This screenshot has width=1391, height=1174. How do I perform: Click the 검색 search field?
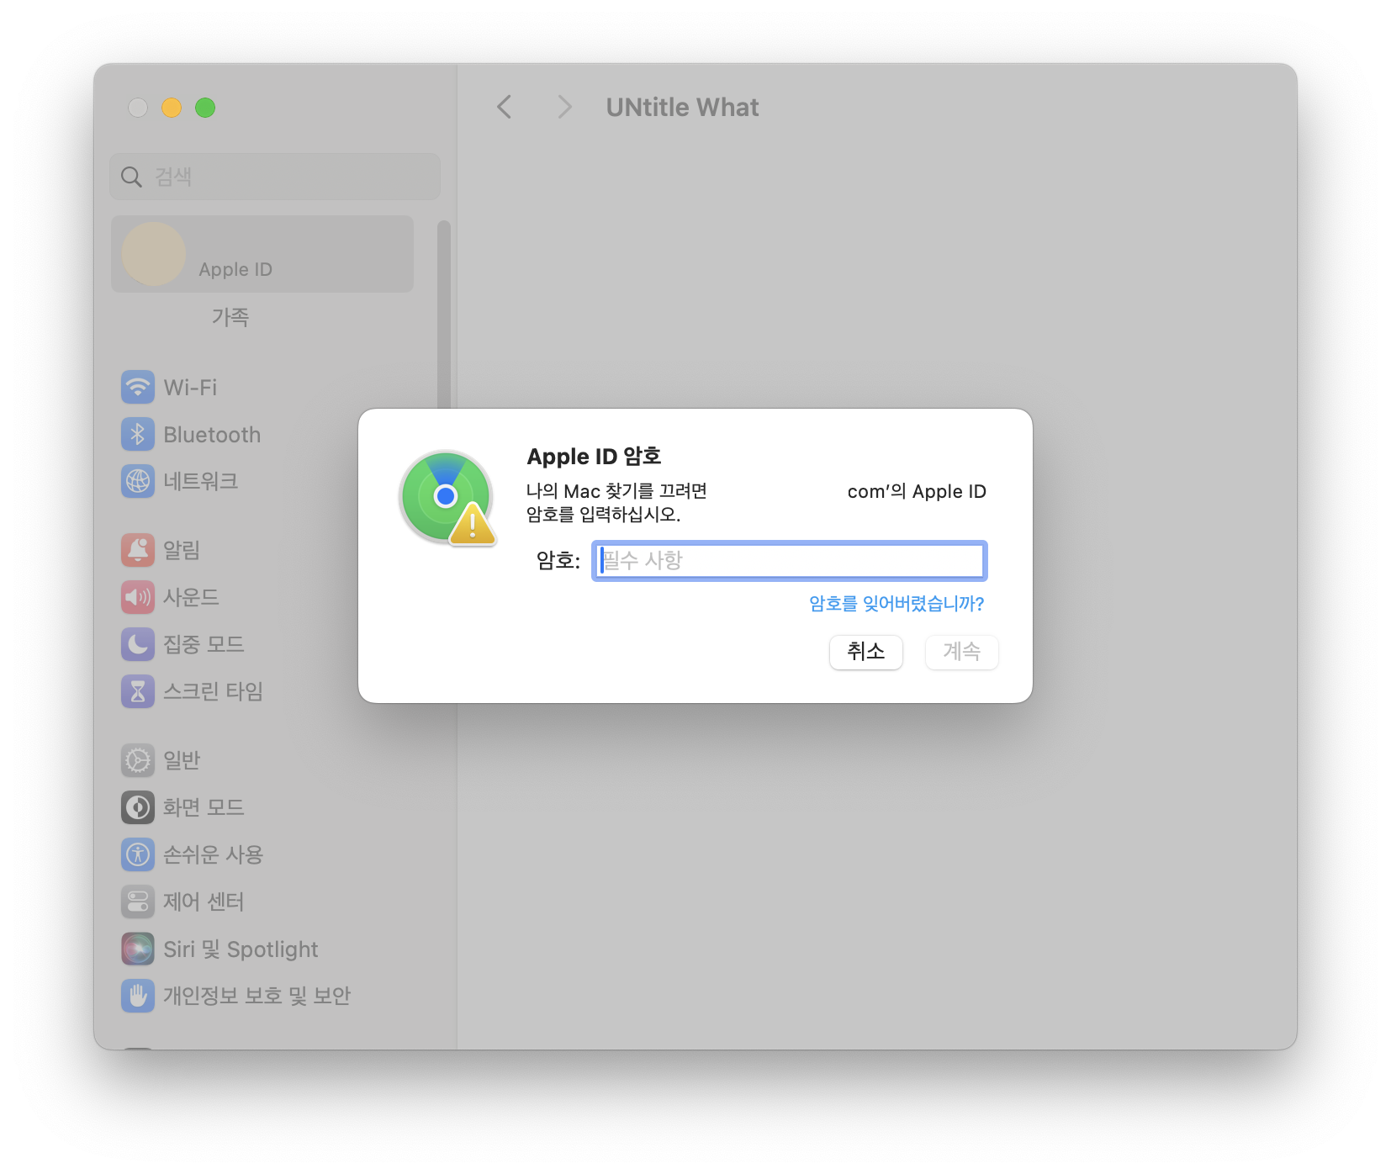[275, 177]
